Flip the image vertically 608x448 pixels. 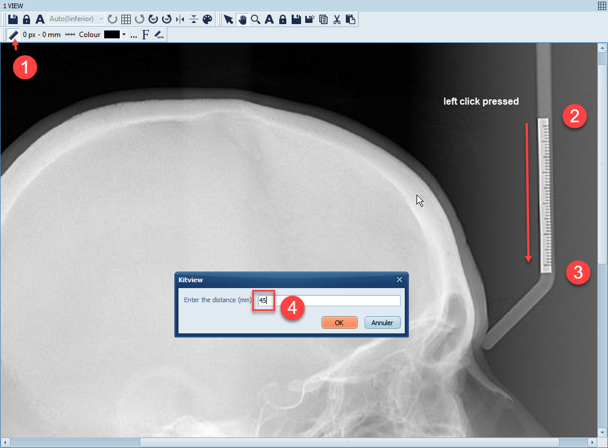coord(193,19)
